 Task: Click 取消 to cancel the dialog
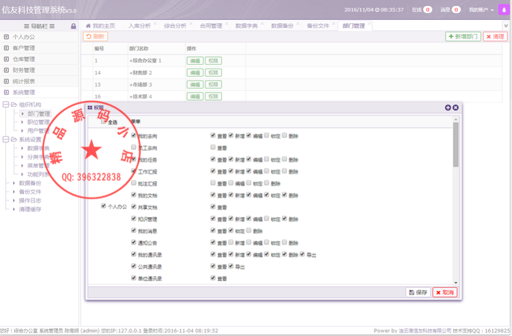445,292
